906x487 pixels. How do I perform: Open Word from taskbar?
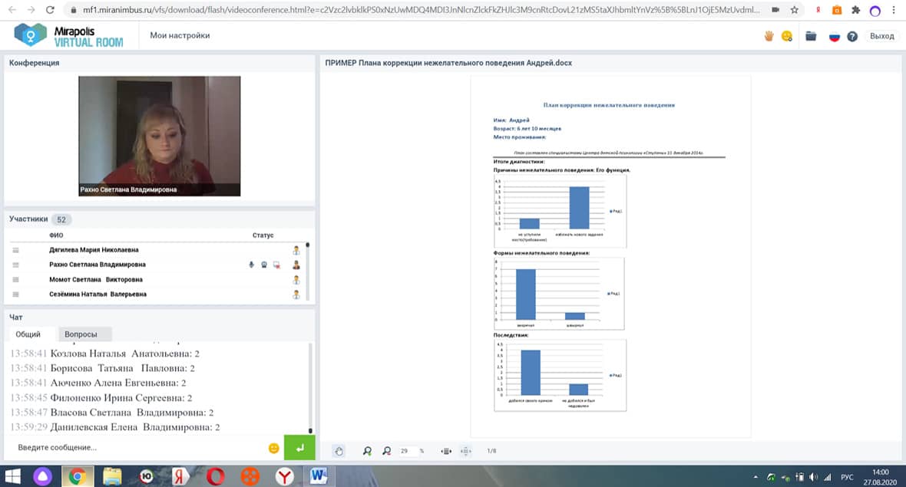click(x=319, y=476)
